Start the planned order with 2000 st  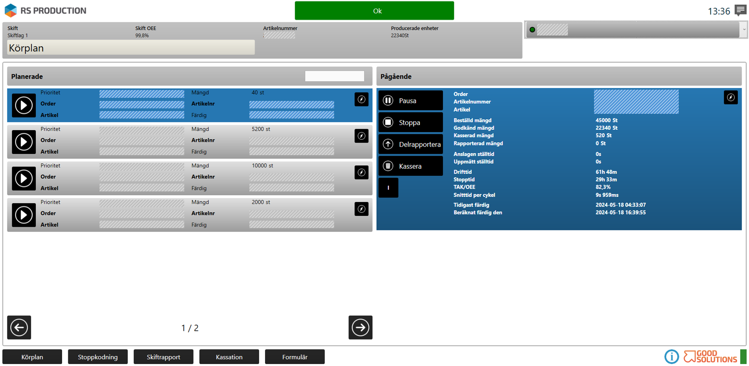[x=23, y=215]
